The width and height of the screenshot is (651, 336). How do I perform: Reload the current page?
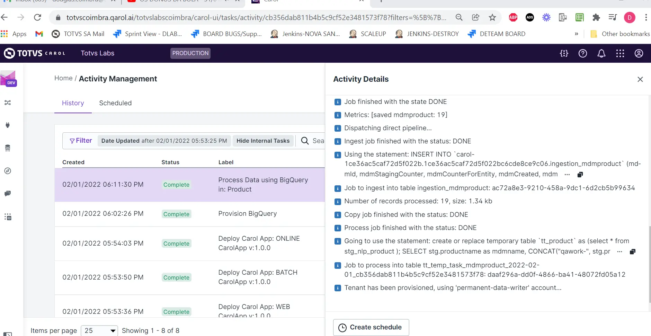[37, 17]
